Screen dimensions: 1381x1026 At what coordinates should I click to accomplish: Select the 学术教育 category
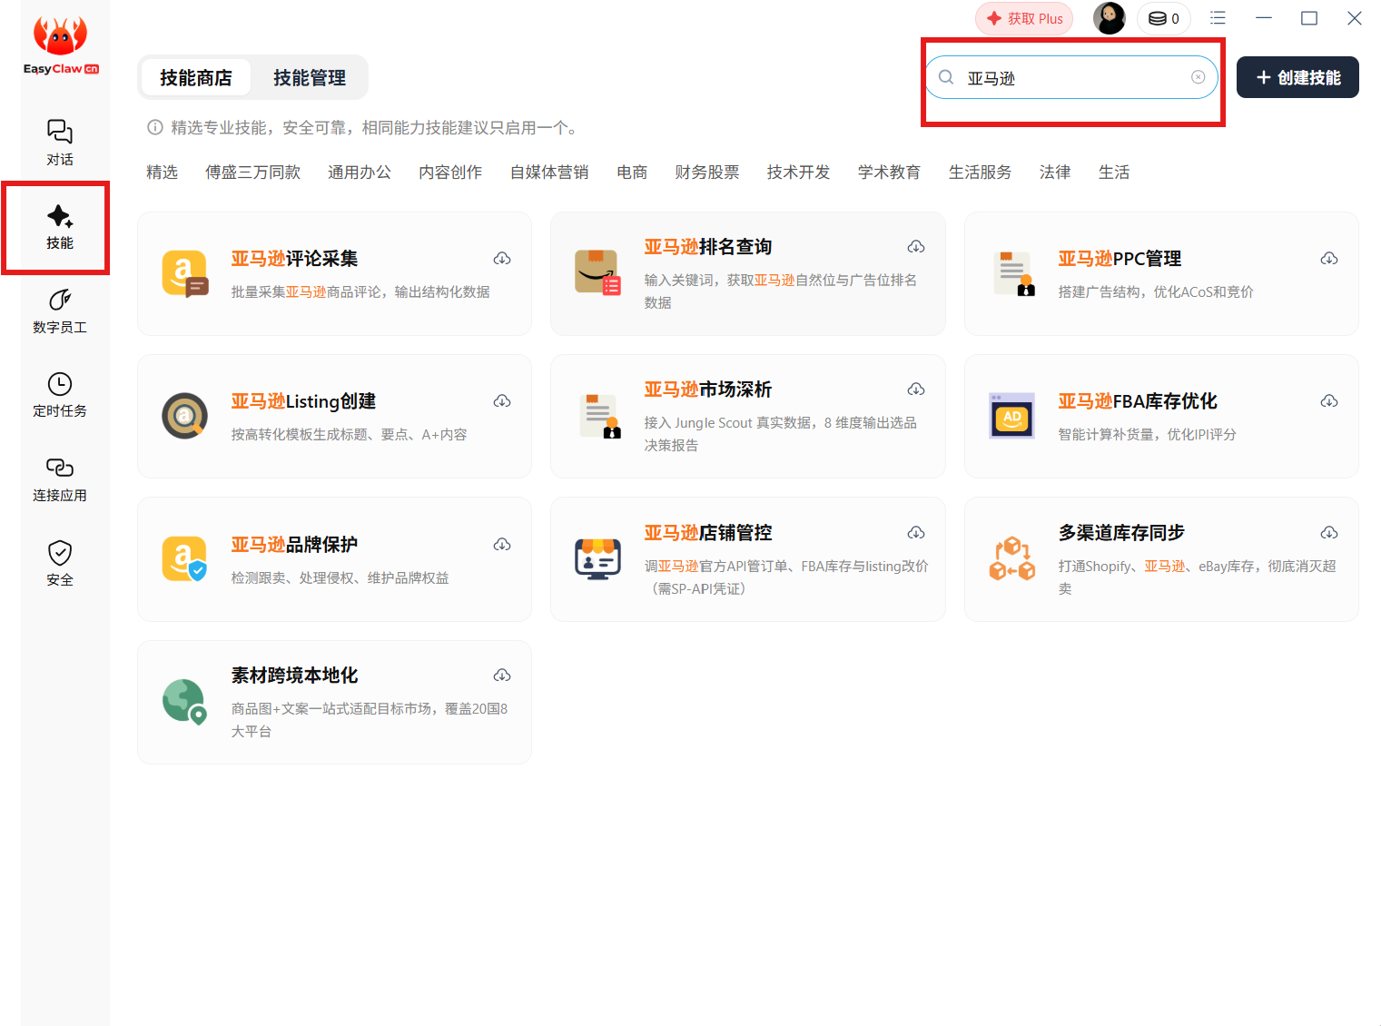889,173
